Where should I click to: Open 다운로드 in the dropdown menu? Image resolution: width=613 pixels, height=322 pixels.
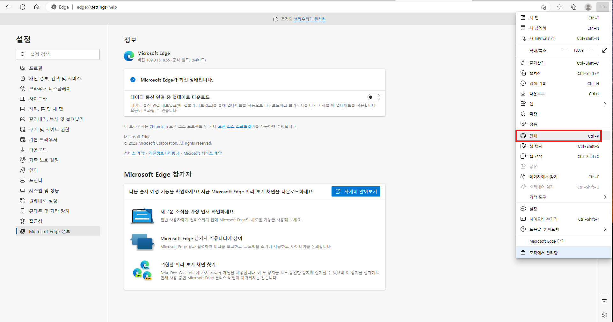[x=563, y=94]
